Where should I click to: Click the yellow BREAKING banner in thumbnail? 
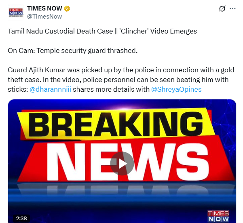(116, 123)
